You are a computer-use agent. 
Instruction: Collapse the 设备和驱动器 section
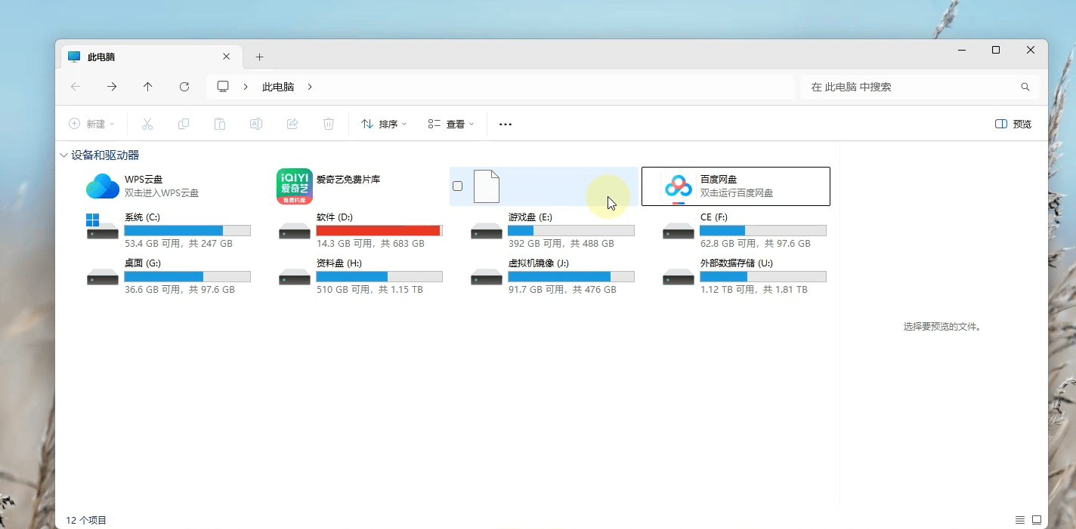[x=63, y=155]
